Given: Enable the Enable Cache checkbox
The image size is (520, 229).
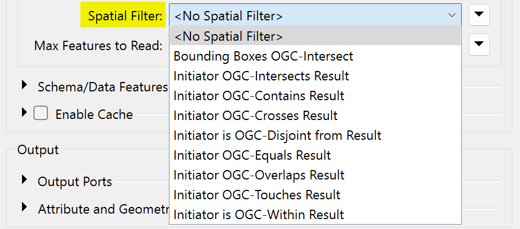Looking at the screenshot, I should click(41, 114).
